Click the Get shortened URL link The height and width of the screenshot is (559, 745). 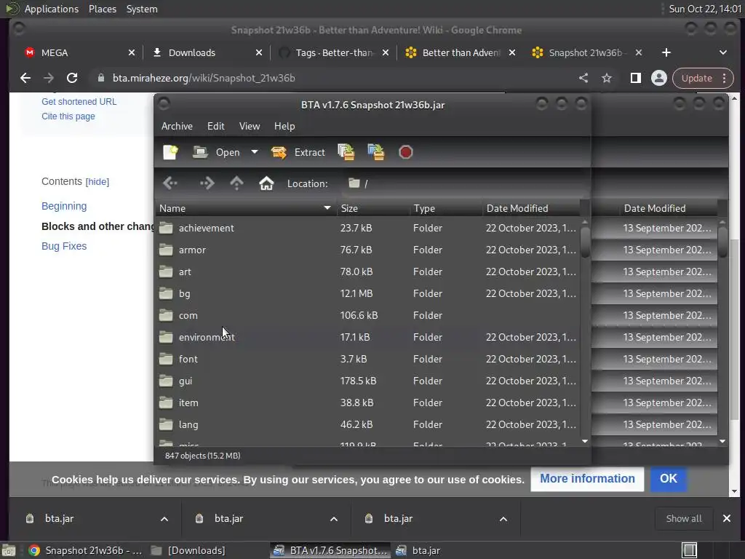(x=79, y=102)
